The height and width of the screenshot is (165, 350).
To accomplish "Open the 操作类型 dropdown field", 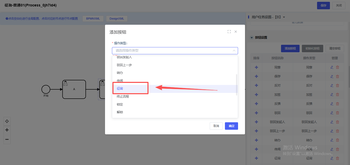I will pyautogui.click(x=175, y=51).
